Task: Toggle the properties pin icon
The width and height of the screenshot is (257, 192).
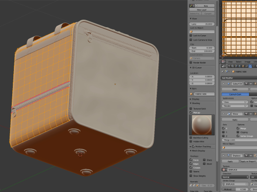Action: [222, 71]
